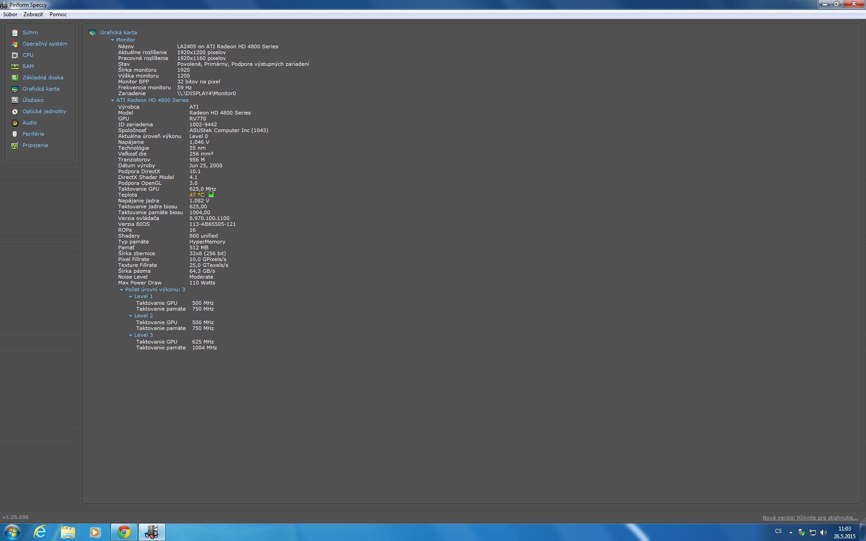Go to the Optické jednotky section
Screen dimensions: 866x541
click(x=44, y=111)
